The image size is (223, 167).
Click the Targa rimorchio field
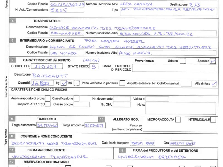[x=94, y=126]
